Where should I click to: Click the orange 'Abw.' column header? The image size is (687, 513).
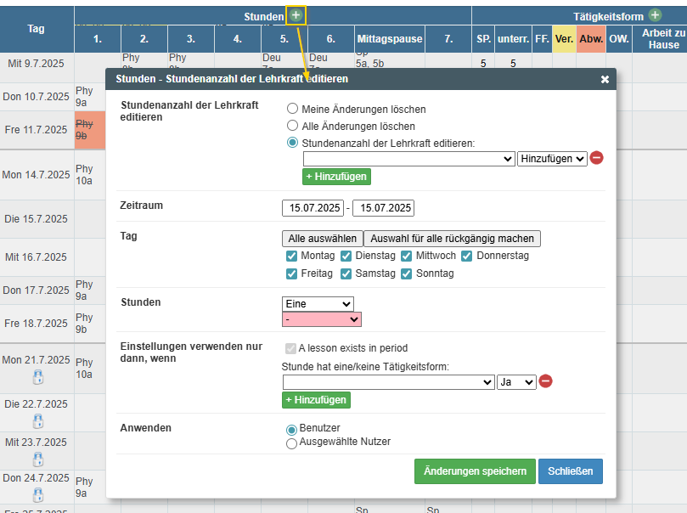click(x=591, y=39)
